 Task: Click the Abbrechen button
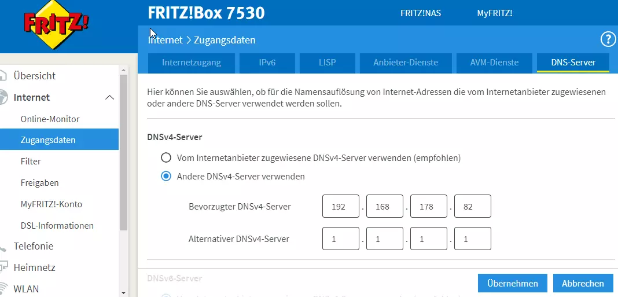pyautogui.click(x=583, y=283)
